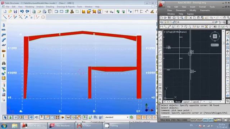The image size is (230, 129).
Task: Toggle triangle orange snap switch in Tekla toolbar
Action: click(x=155, y=117)
